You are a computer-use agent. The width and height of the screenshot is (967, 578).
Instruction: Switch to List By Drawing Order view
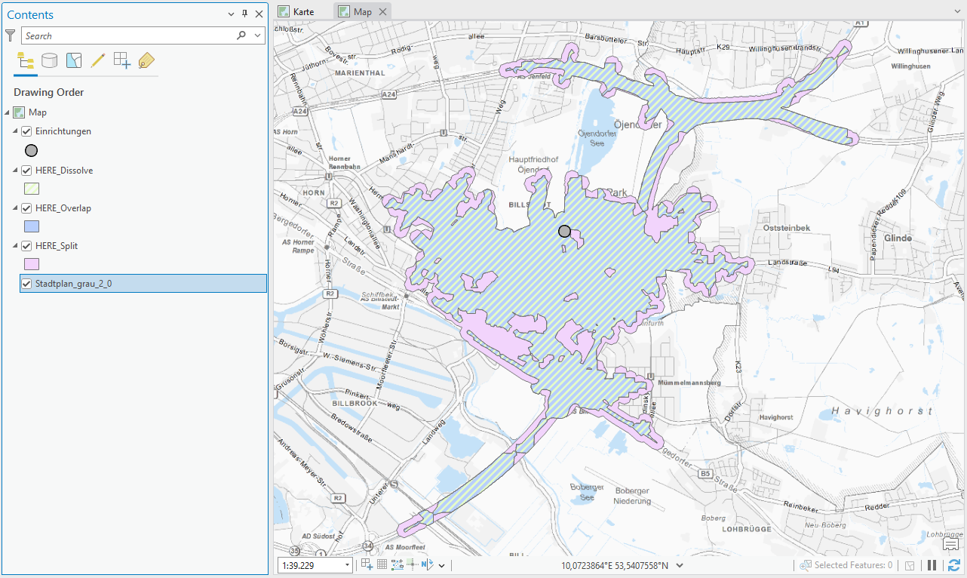[x=26, y=60]
